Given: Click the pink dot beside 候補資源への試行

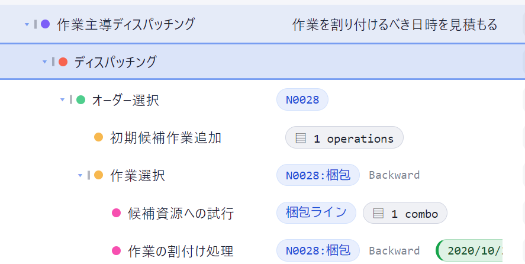Looking at the screenshot, I should [116, 213].
